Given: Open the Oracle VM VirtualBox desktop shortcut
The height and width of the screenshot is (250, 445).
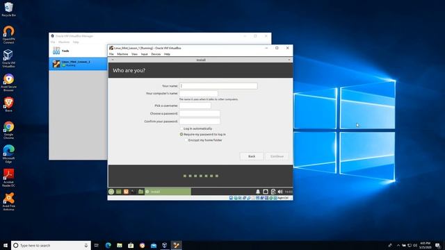Looking at the screenshot, I should [8, 58].
